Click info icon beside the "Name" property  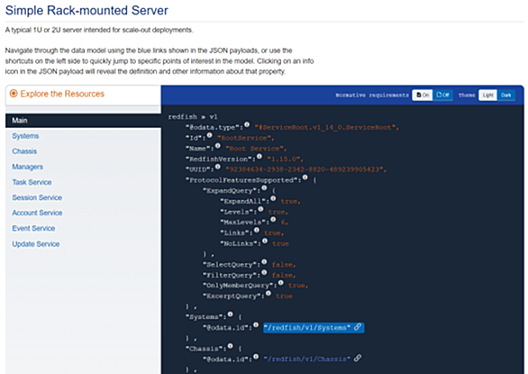pyautogui.click(x=218, y=146)
